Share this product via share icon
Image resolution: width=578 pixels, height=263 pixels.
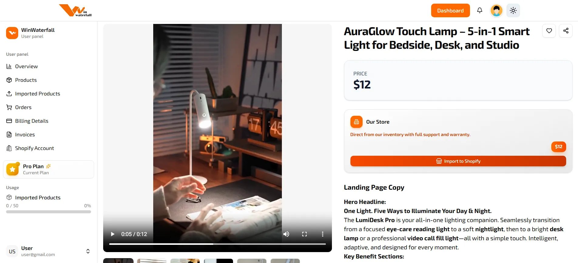coord(566,31)
